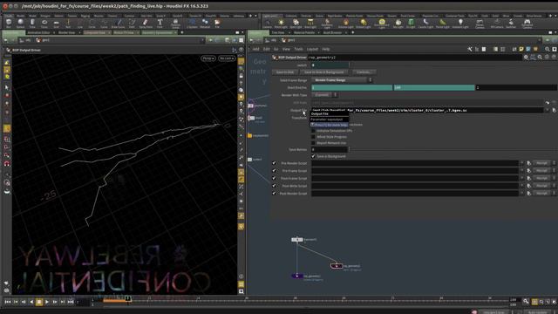Screen dimensions: 558x314
Task: Select the File shelf tool
Action: pos(217,24)
